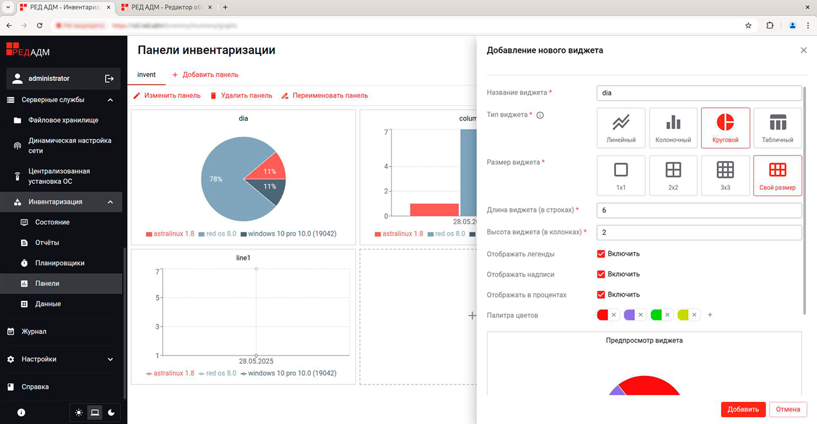Open a new browser tab

225,7
